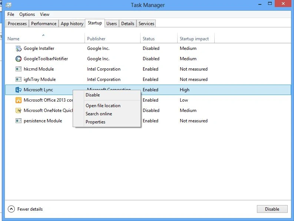Screen dimensions: 294x221
Task: Switch to the App history tab
Action: (x=72, y=24)
